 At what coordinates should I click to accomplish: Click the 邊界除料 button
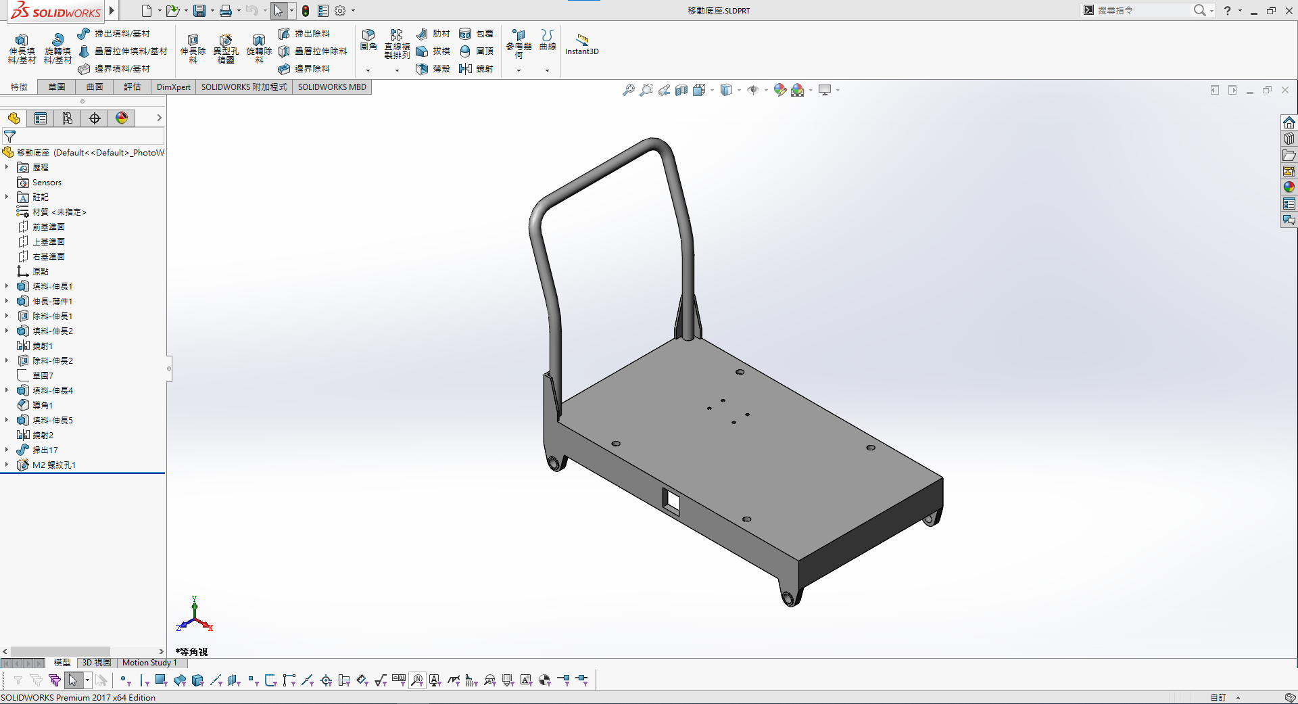click(x=304, y=68)
